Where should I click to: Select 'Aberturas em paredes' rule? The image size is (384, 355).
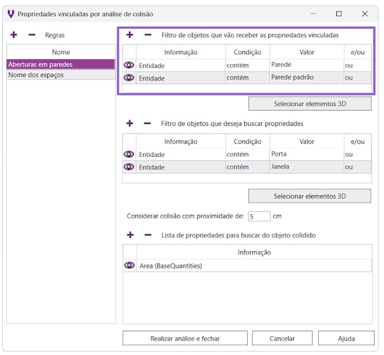61,64
